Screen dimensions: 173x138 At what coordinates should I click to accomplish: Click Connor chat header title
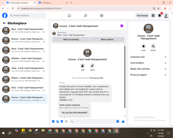click(x=79, y=26)
